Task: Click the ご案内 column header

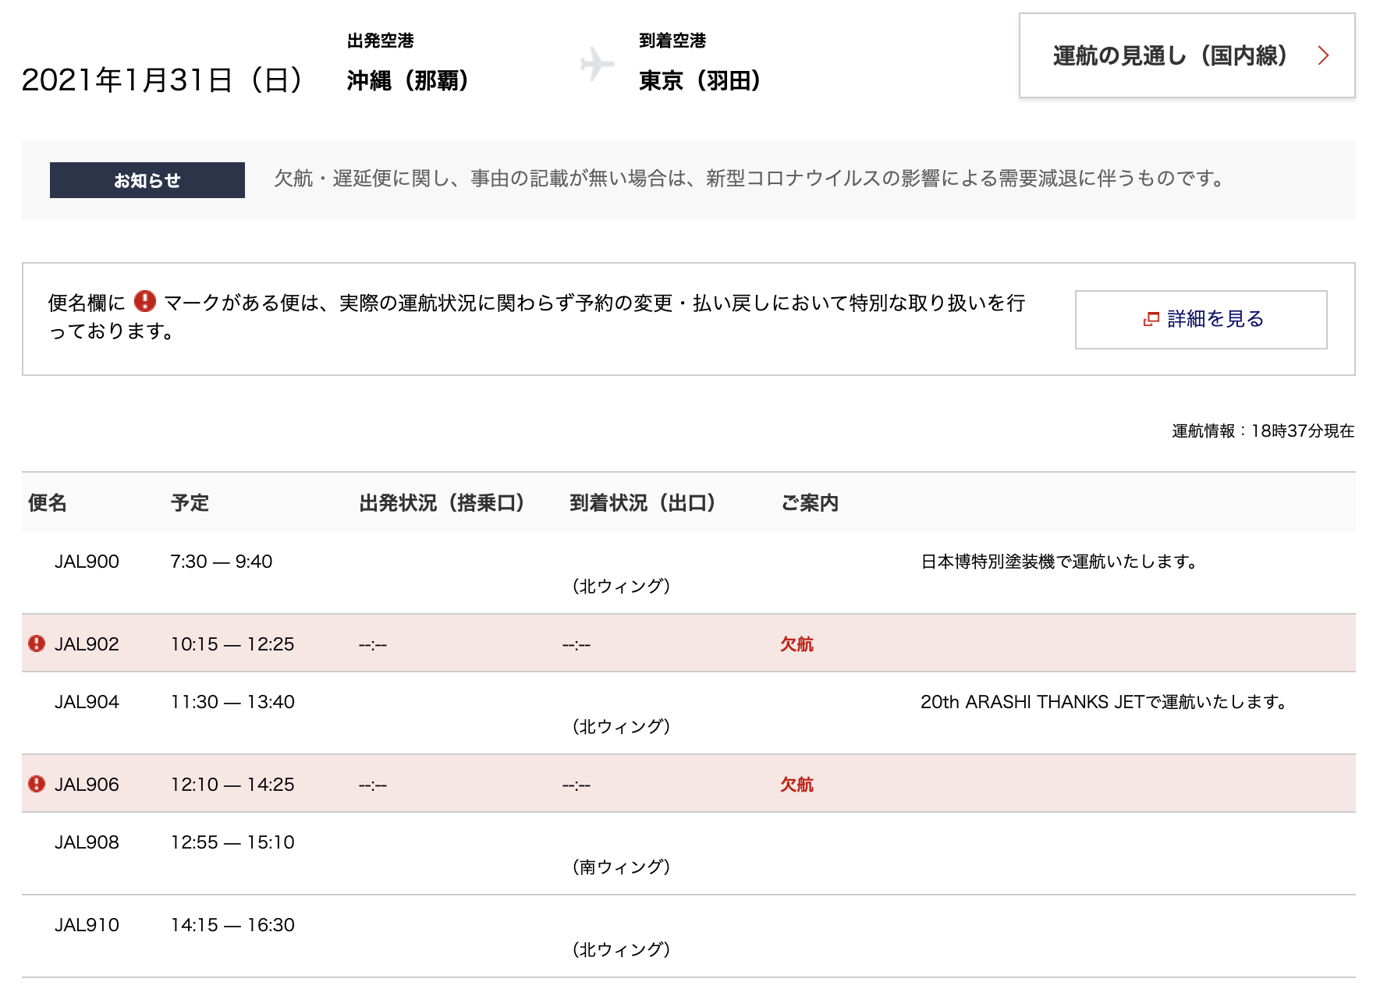Action: (810, 503)
